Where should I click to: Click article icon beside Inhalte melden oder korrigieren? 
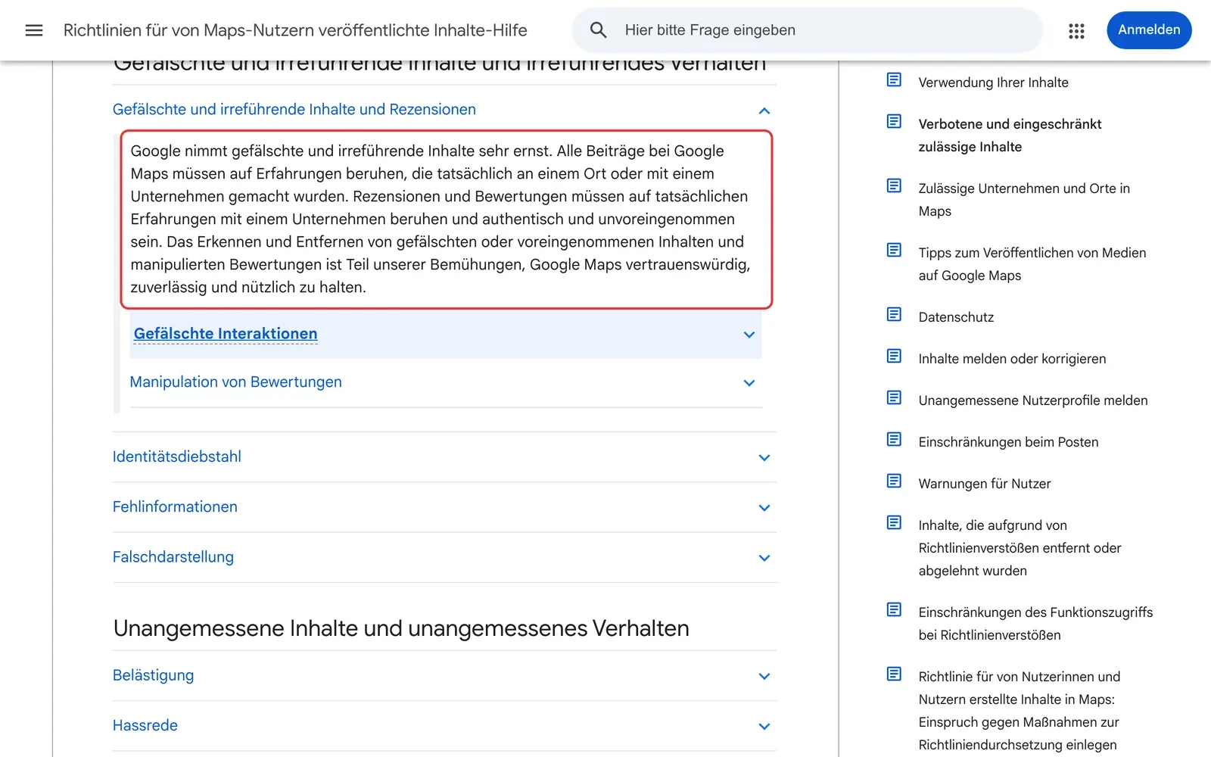(x=894, y=356)
